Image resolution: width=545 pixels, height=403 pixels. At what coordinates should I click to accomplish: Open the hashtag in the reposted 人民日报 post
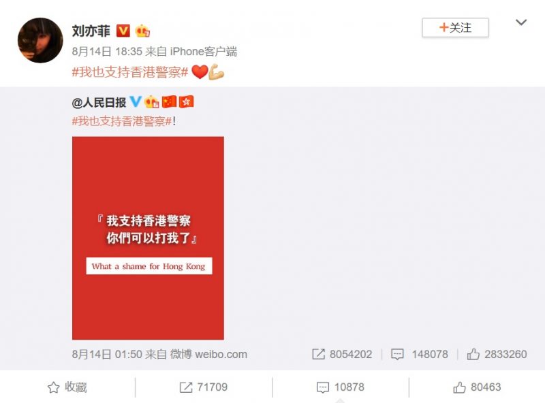122,121
